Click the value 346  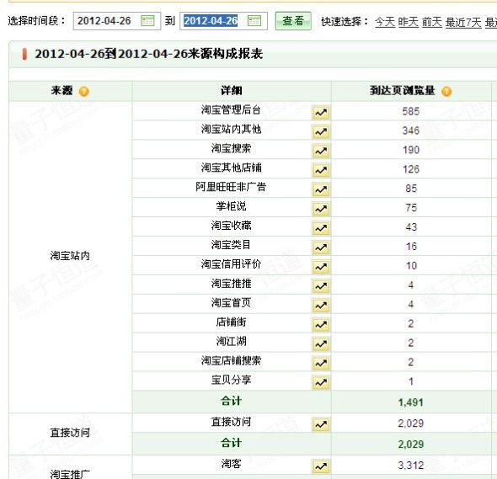411,130
